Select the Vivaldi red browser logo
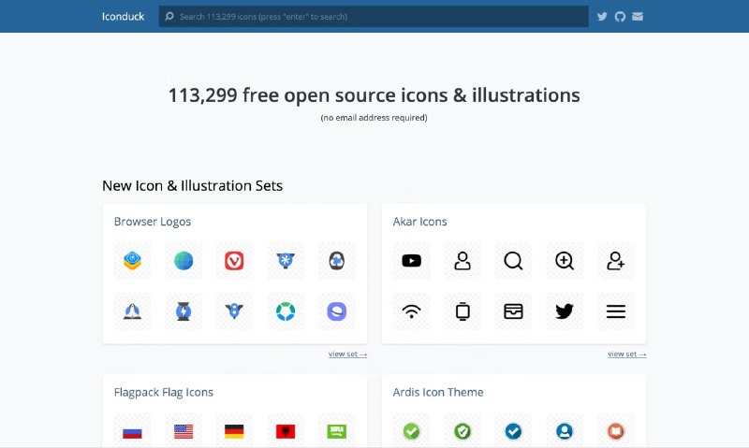The image size is (749, 448). click(234, 261)
